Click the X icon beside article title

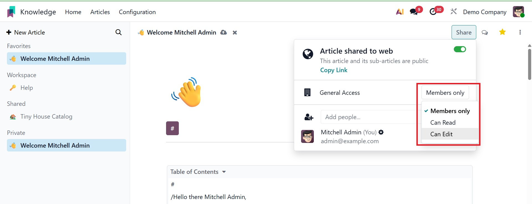tap(235, 33)
